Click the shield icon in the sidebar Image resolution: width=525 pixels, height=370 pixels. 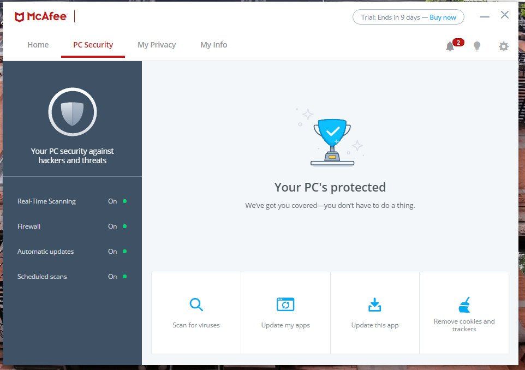pyautogui.click(x=72, y=112)
